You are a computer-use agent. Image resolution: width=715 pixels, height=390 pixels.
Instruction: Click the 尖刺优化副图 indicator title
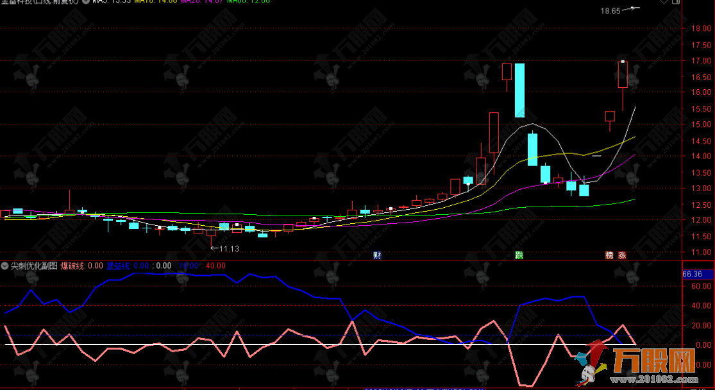33,266
